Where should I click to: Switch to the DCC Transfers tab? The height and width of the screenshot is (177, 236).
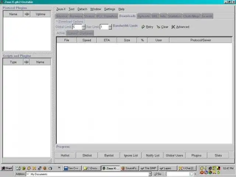(x=107, y=16)
